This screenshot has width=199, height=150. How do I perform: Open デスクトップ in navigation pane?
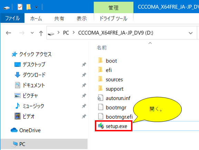[x=34, y=65]
